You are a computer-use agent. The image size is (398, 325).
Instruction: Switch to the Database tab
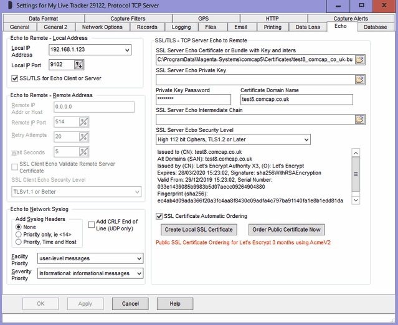[376, 27]
